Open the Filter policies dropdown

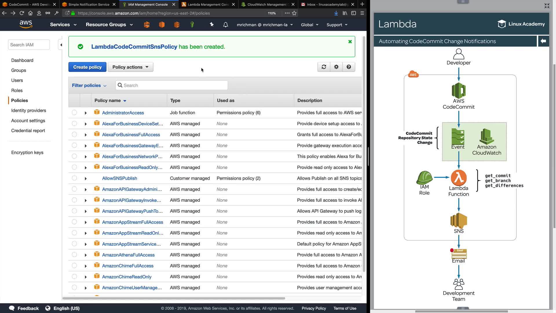(x=89, y=85)
